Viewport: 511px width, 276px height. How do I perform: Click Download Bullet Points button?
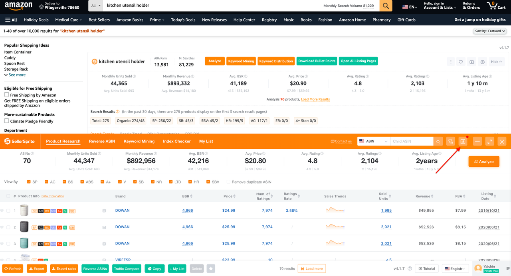317,61
